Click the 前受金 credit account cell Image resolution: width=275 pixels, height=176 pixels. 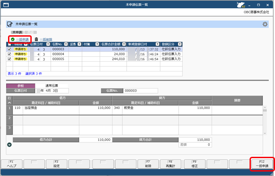click(150, 110)
